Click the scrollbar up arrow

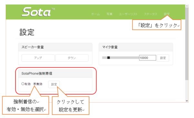point(187,6)
